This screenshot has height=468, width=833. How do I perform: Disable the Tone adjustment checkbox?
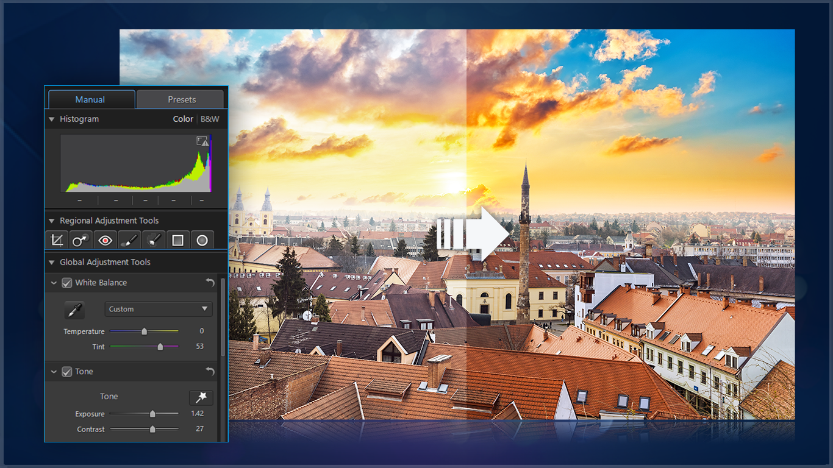click(67, 372)
